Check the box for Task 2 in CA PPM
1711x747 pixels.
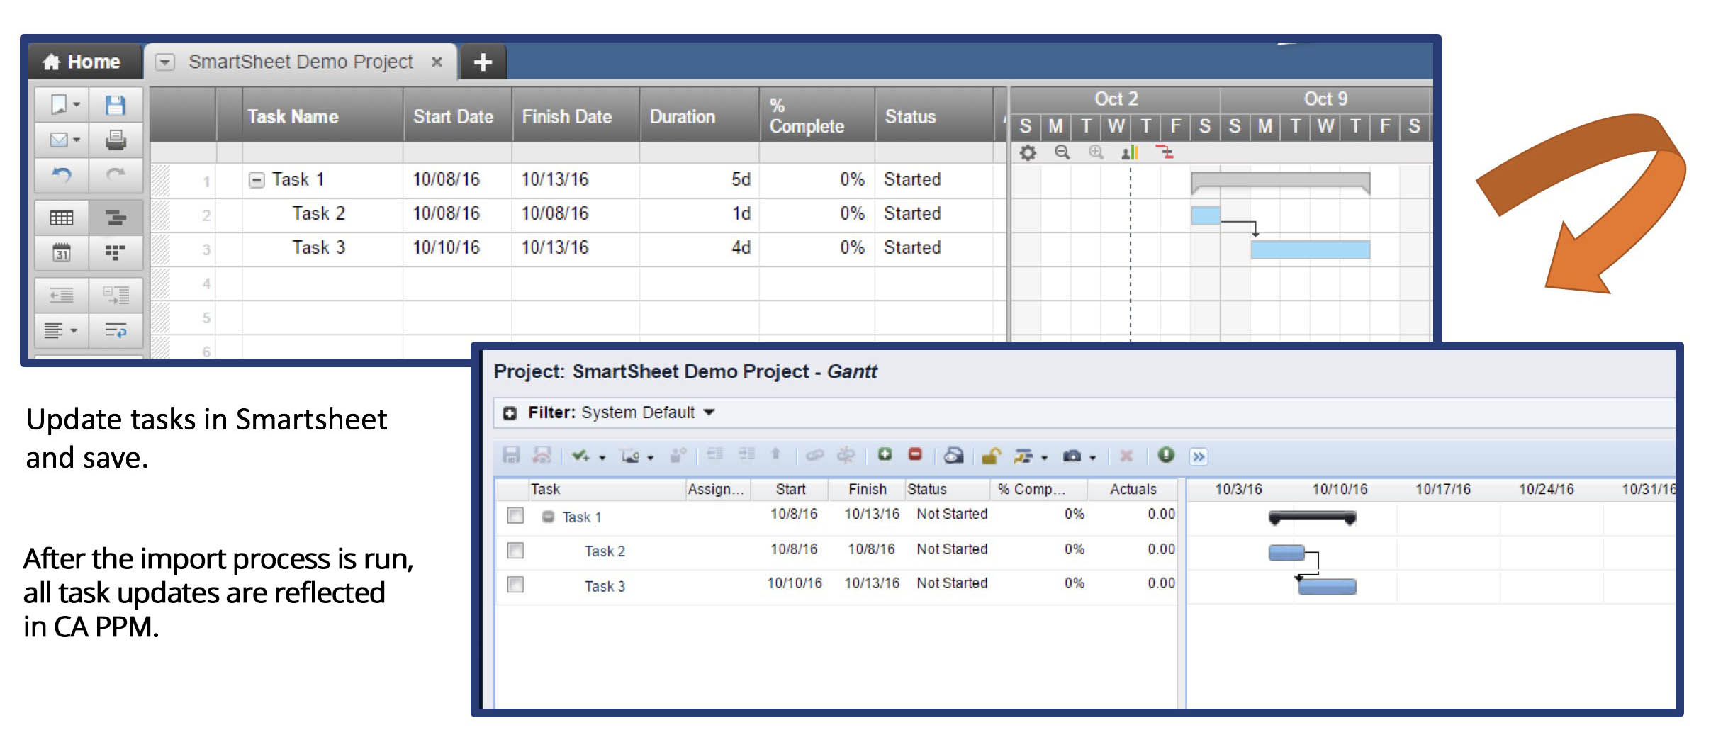coord(515,551)
